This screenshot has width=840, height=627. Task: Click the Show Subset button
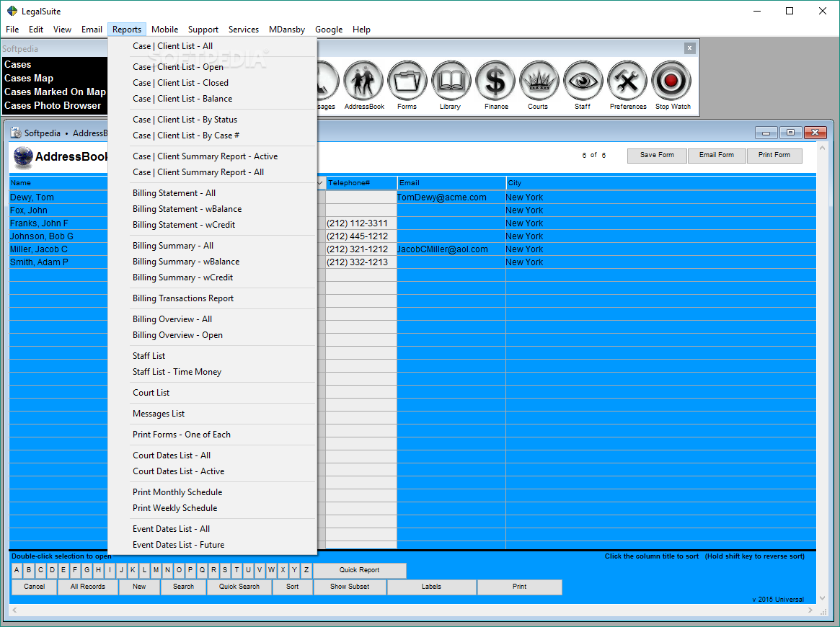coord(349,587)
